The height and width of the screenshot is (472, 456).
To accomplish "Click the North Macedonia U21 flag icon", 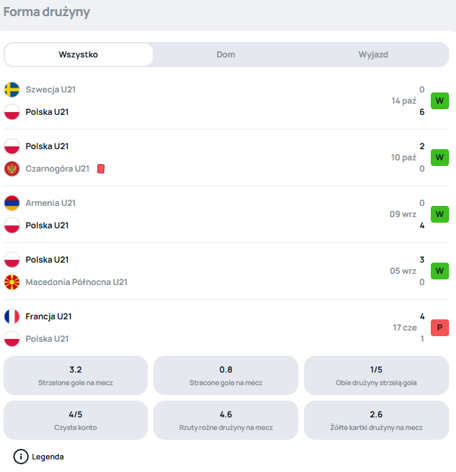I will click(12, 282).
